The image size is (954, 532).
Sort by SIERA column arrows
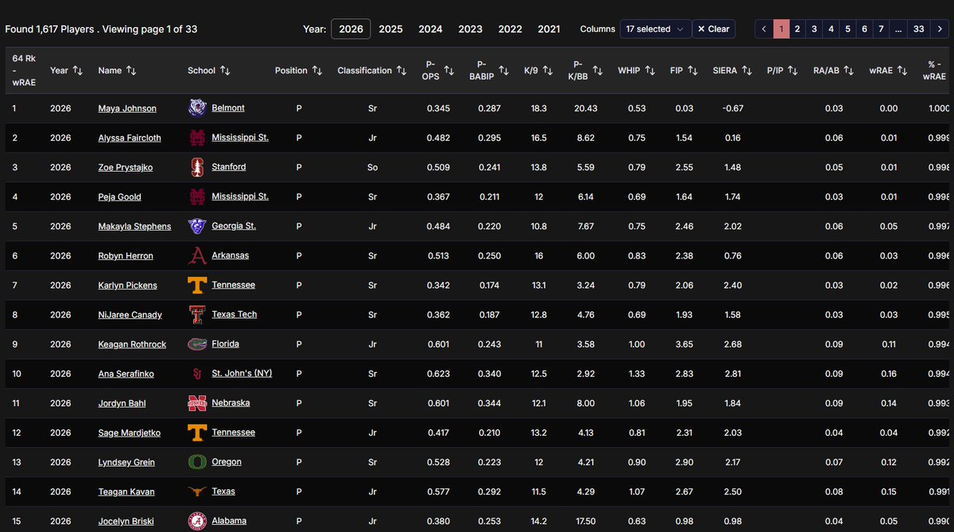point(747,70)
